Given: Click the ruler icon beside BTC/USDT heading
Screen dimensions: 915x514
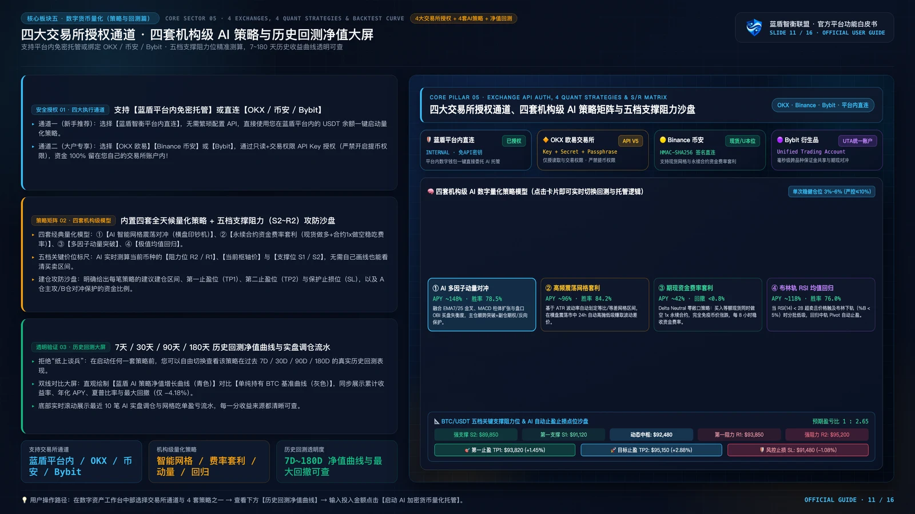Looking at the screenshot, I should click(x=437, y=421).
